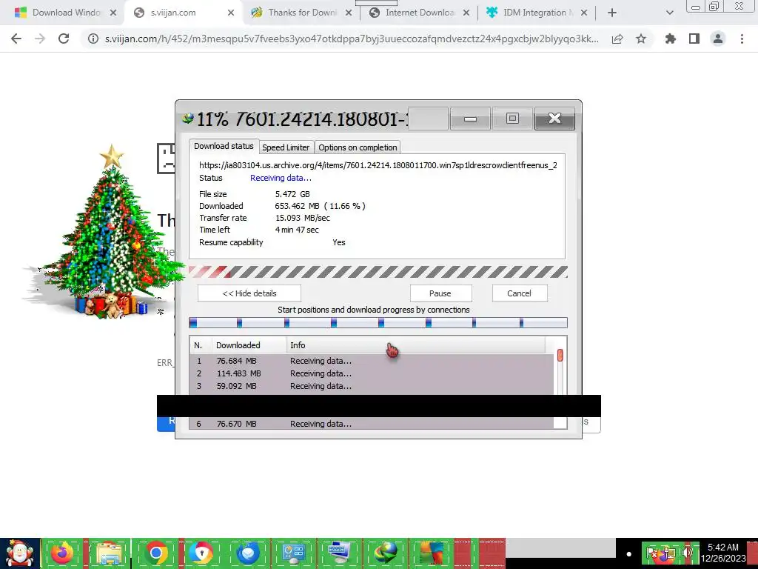Click the connection list scrollbar thumb

tap(560, 356)
